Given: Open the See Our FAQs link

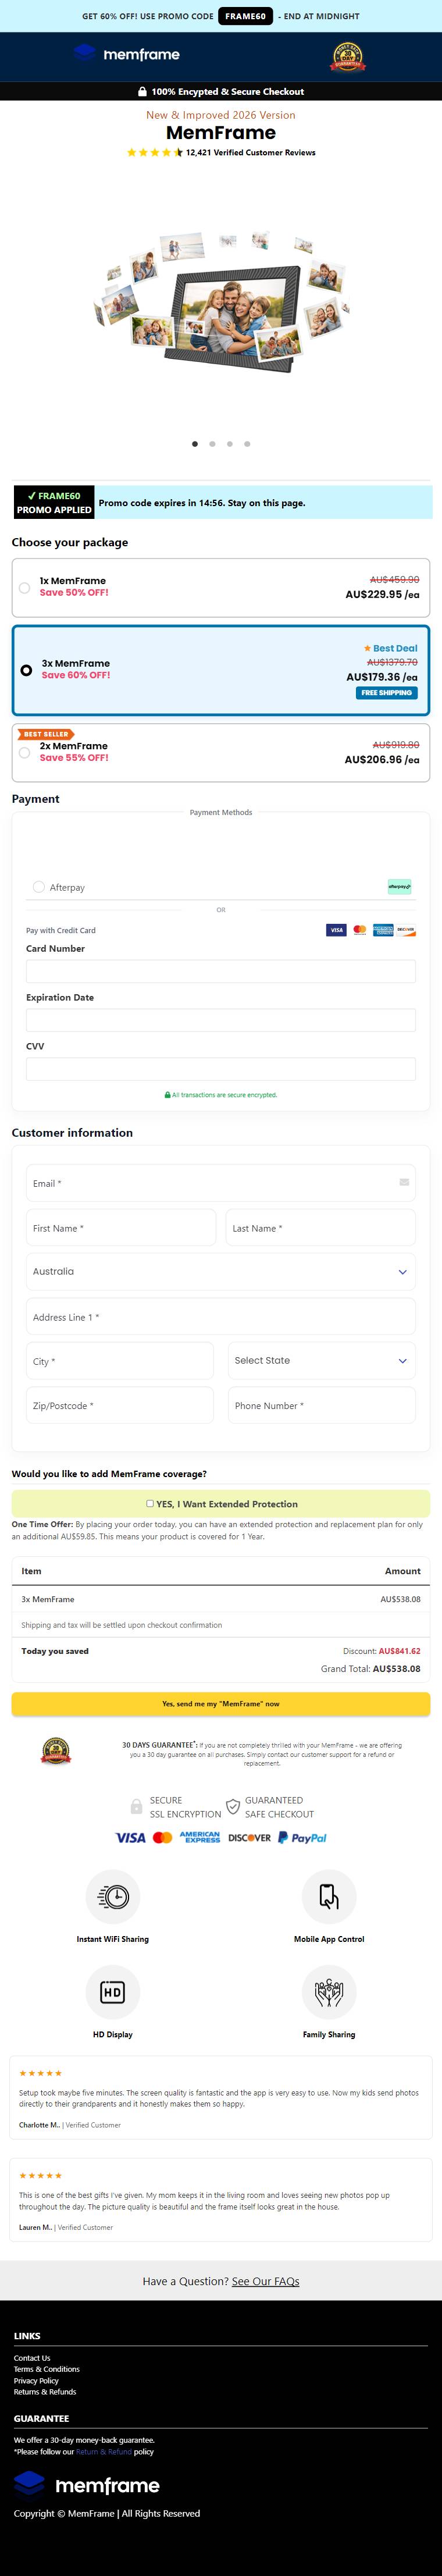Looking at the screenshot, I should (266, 2281).
